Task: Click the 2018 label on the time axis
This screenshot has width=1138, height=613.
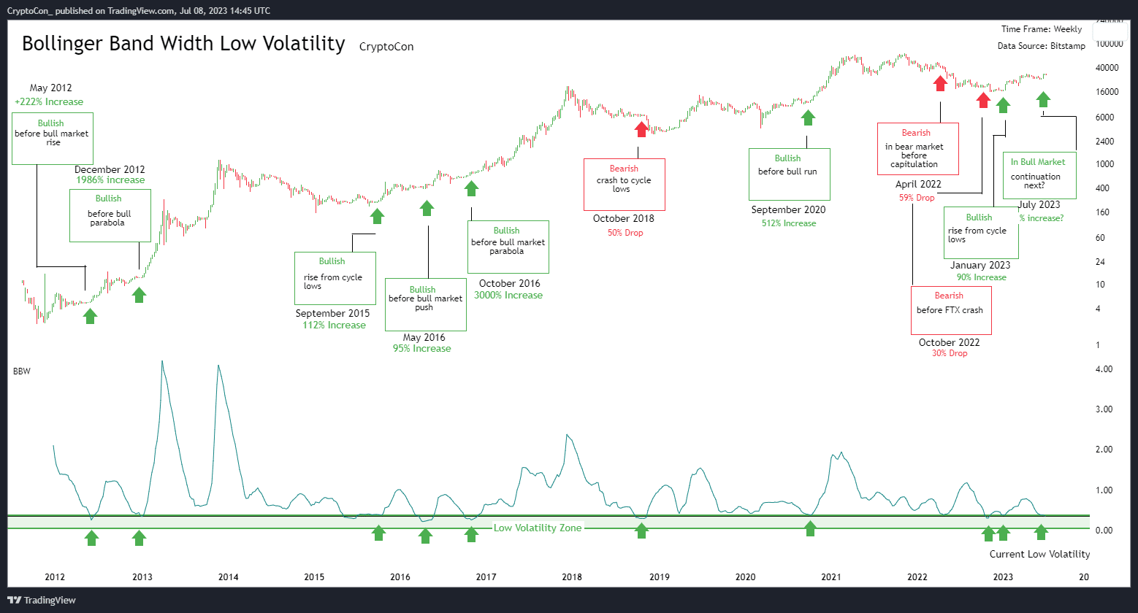Action: pyautogui.click(x=572, y=577)
